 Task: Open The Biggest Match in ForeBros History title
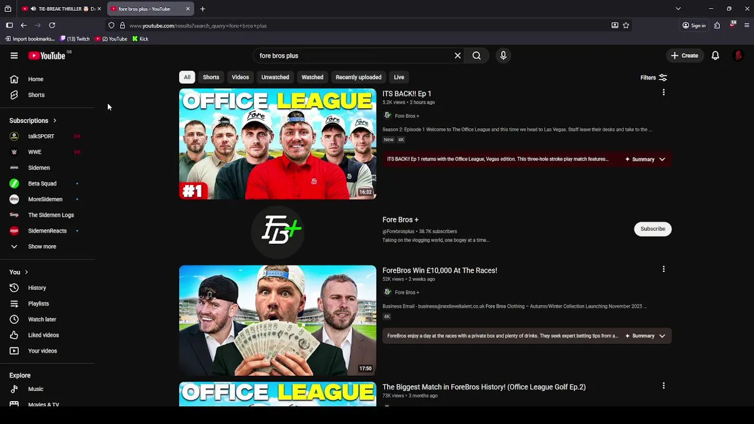click(484, 387)
